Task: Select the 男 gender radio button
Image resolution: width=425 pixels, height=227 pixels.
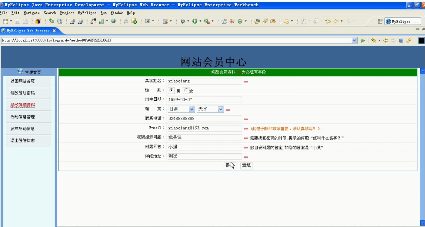Action: click(x=171, y=90)
